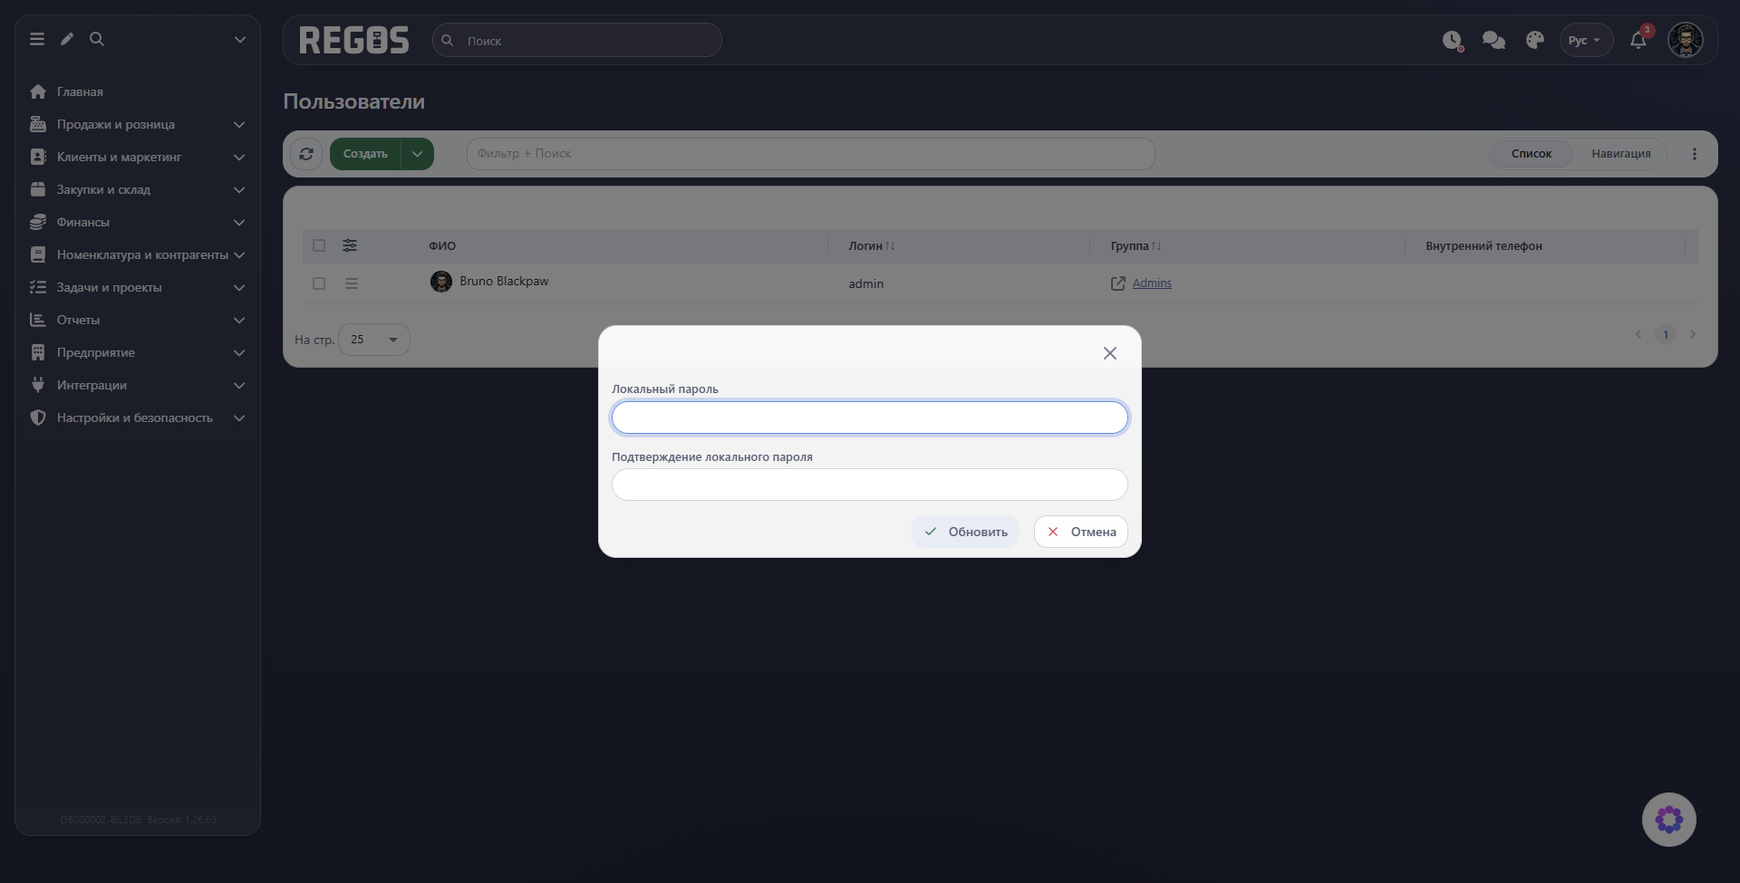Focus the top Поиск search field
Image resolution: width=1740 pixels, height=883 pixels.
(577, 40)
